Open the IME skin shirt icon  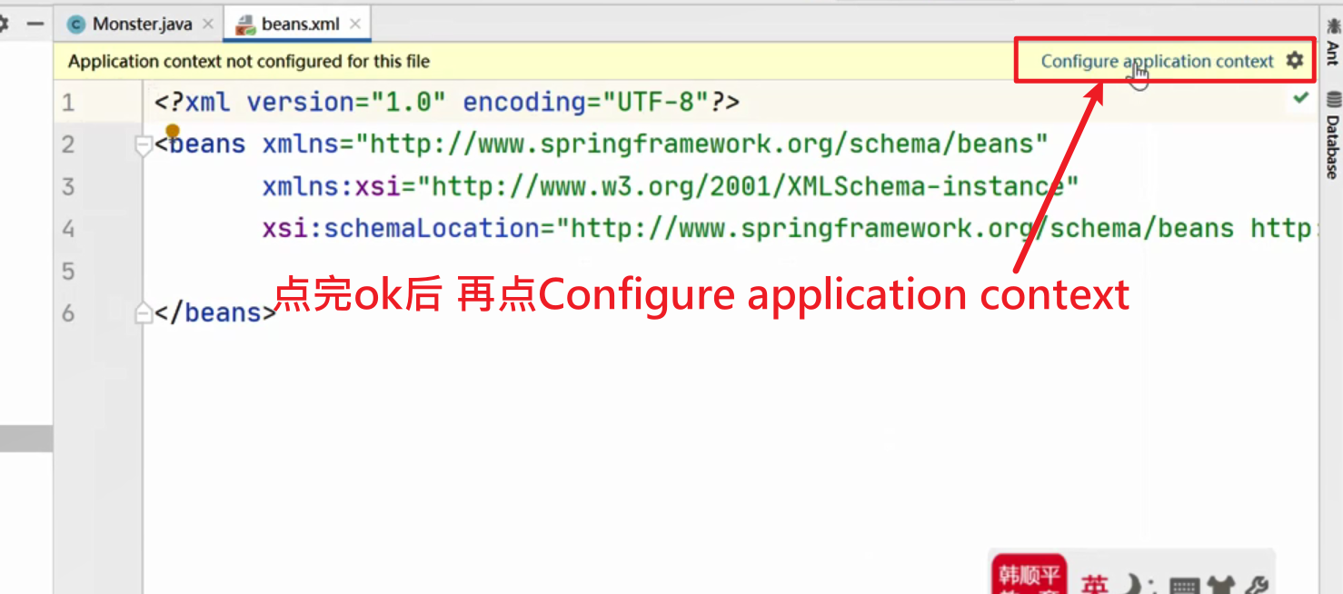(1220, 587)
